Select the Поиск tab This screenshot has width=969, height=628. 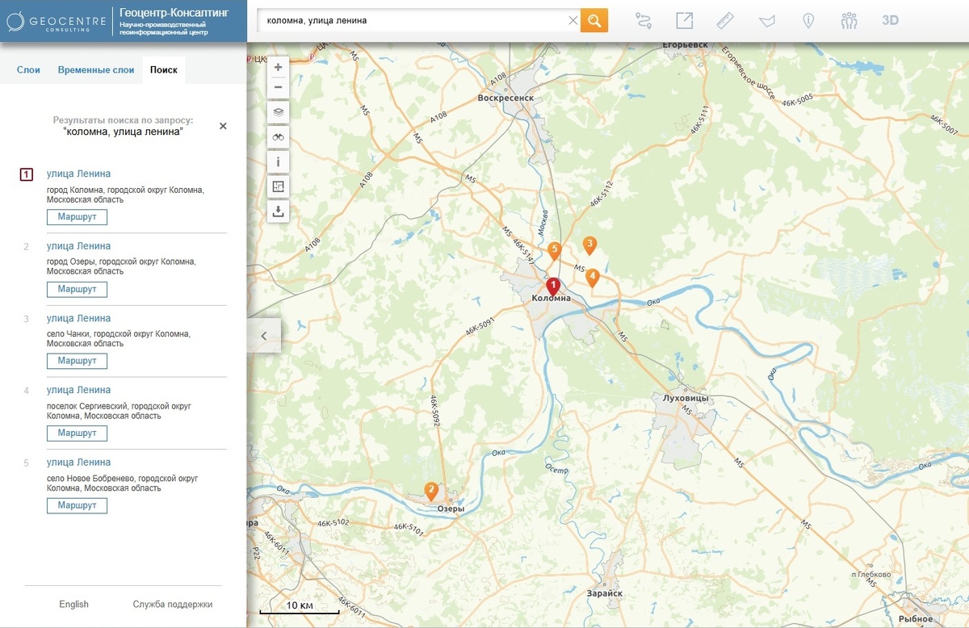point(164,70)
